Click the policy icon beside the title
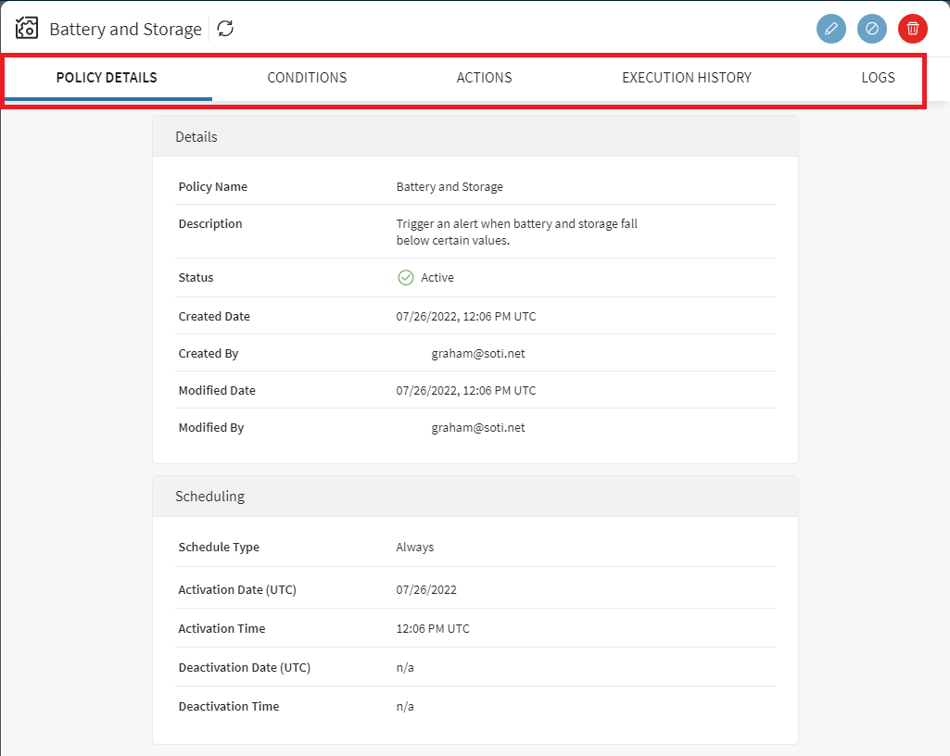The height and width of the screenshot is (756, 950). click(27, 29)
